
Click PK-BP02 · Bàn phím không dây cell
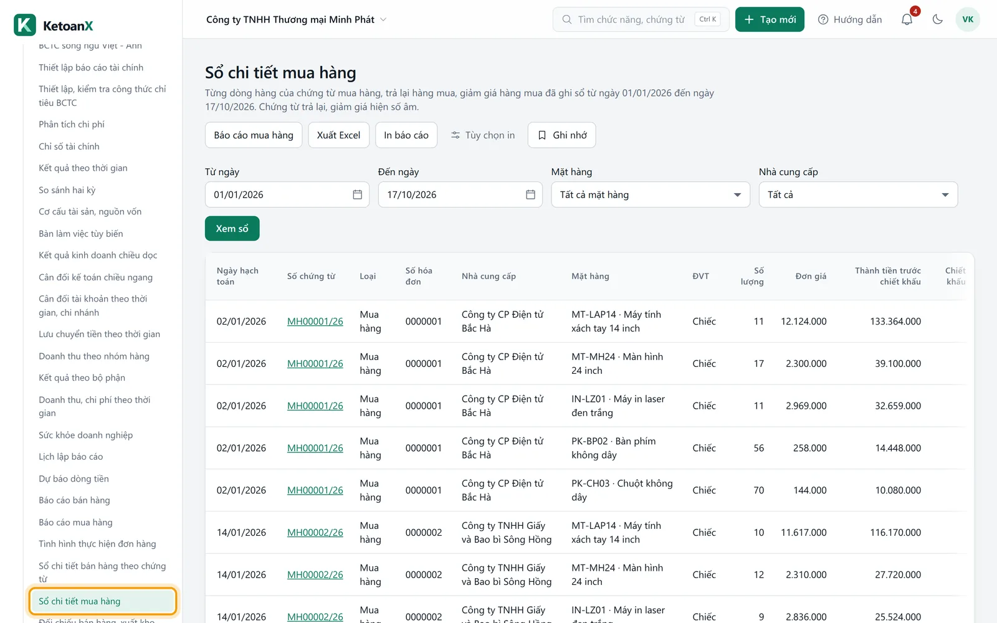(x=614, y=448)
